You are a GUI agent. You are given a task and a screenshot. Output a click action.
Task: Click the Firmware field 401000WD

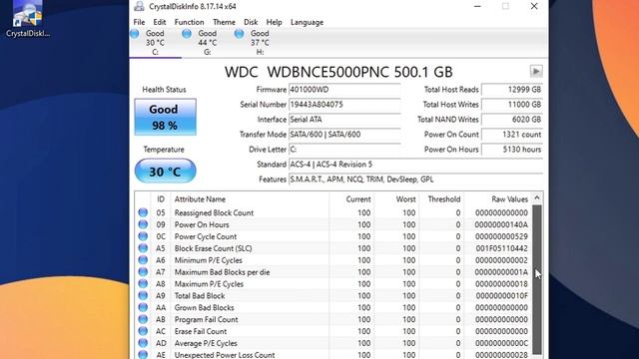pos(344,90)
